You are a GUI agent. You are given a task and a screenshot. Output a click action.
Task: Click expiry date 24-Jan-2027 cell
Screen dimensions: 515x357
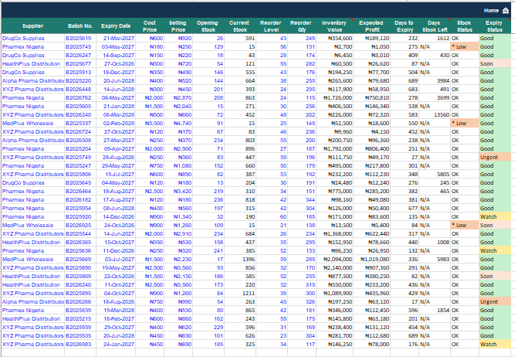116,345
